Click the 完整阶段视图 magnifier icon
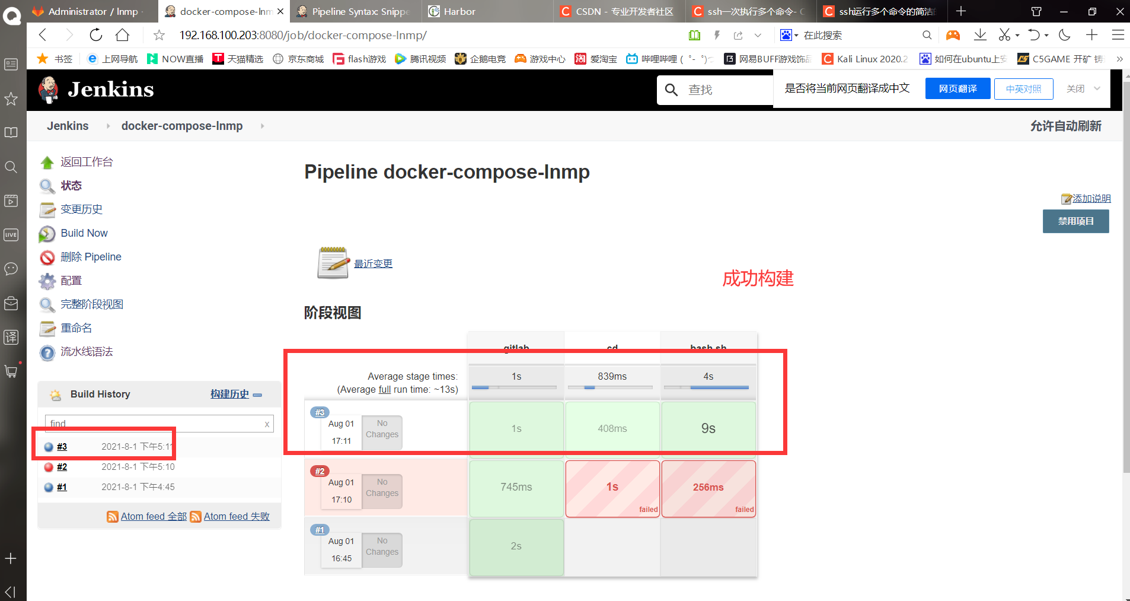 (x=47, y=304)
